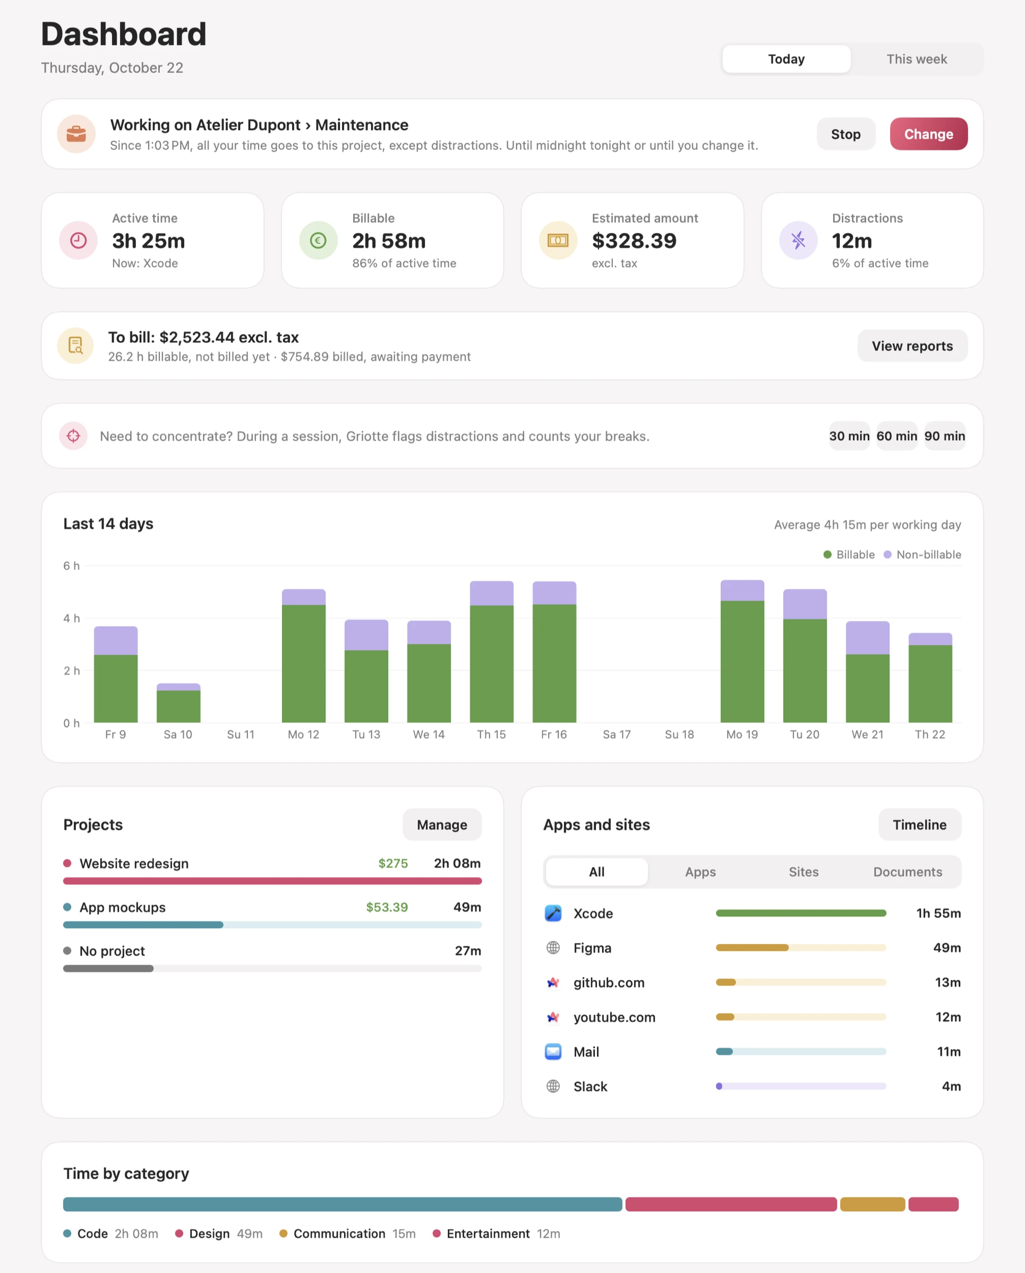Click the 2h 58m billable value

pyautogui.click(x=389, y=241)
